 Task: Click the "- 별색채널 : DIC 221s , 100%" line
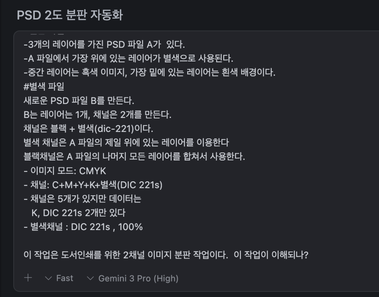[x=83, y=227]
